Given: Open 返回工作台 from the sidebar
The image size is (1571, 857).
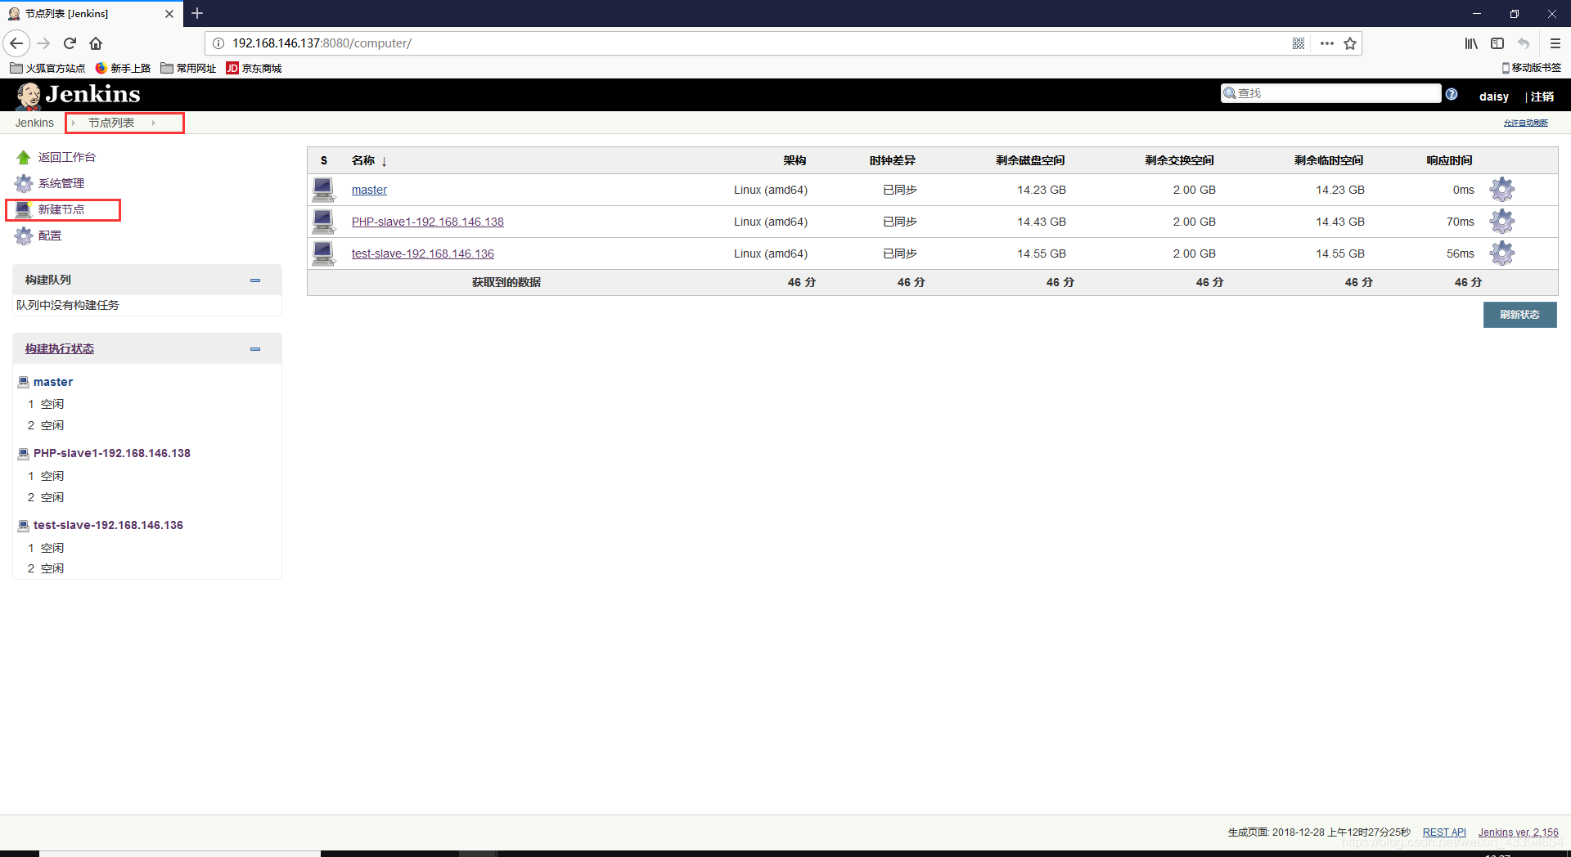Looking at the screenshot, I should (x=66, y=157).
